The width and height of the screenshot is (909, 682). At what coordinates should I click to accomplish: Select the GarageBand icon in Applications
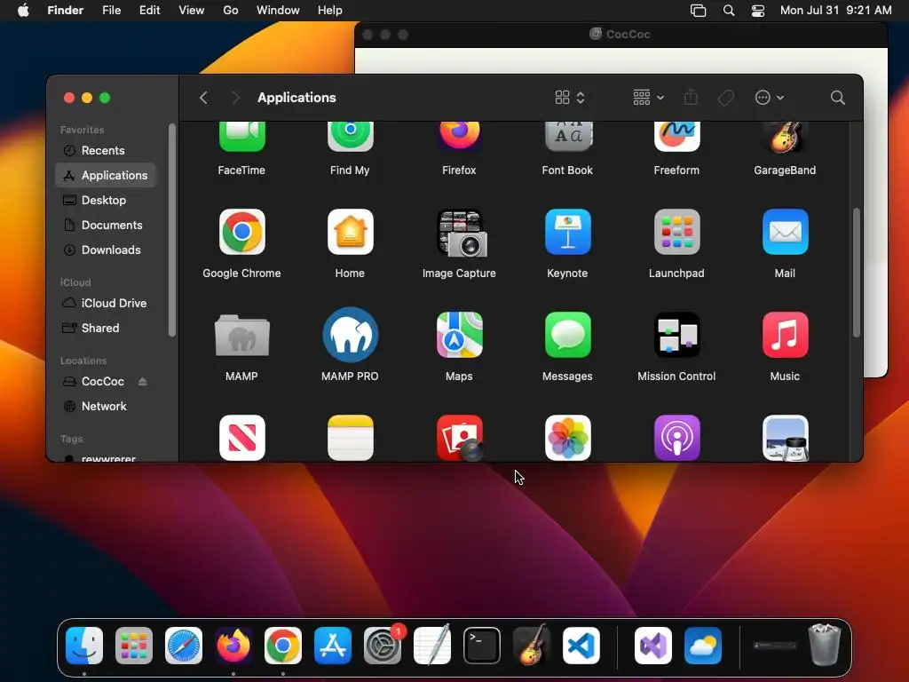[785, 137]
